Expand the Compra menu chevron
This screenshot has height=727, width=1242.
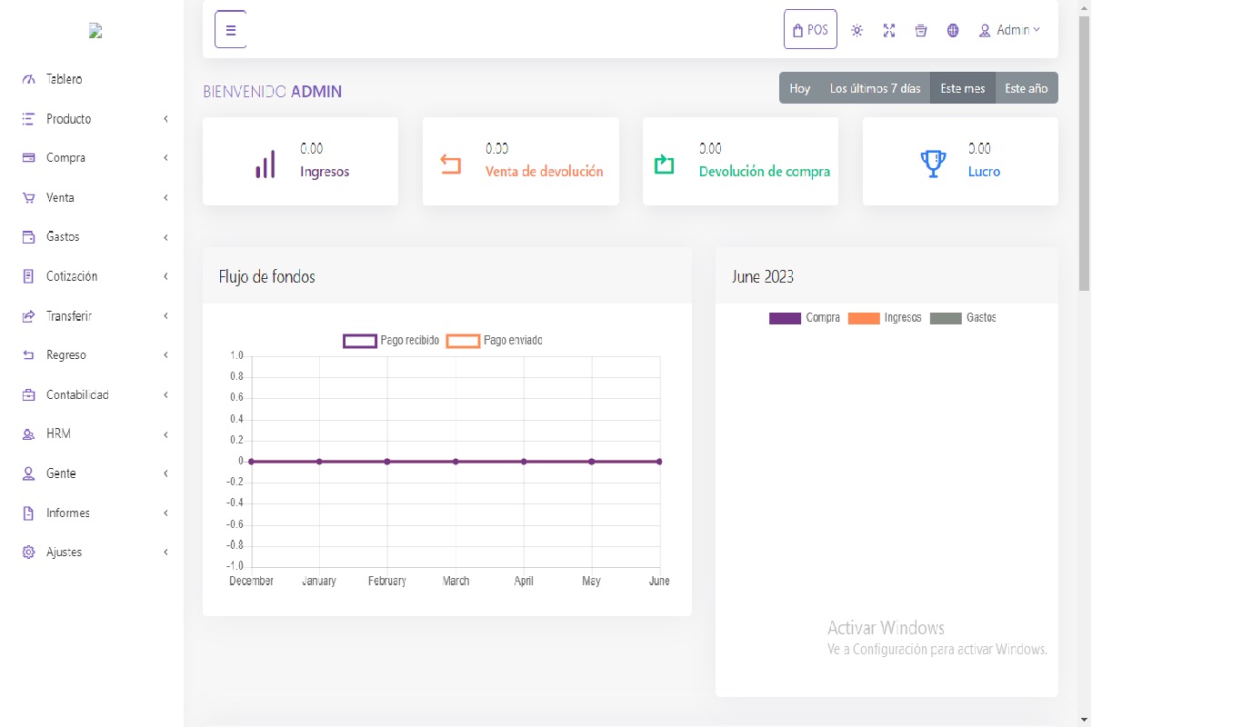click(x=166, y=158)
